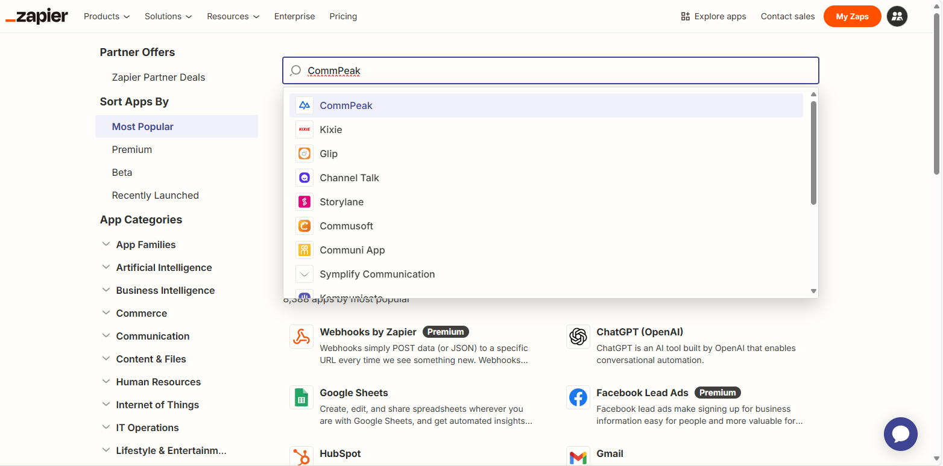The width and height of the screenshot is (943, 466).
Task: Sort apps by Most Popular
Action: pos(177,126)
